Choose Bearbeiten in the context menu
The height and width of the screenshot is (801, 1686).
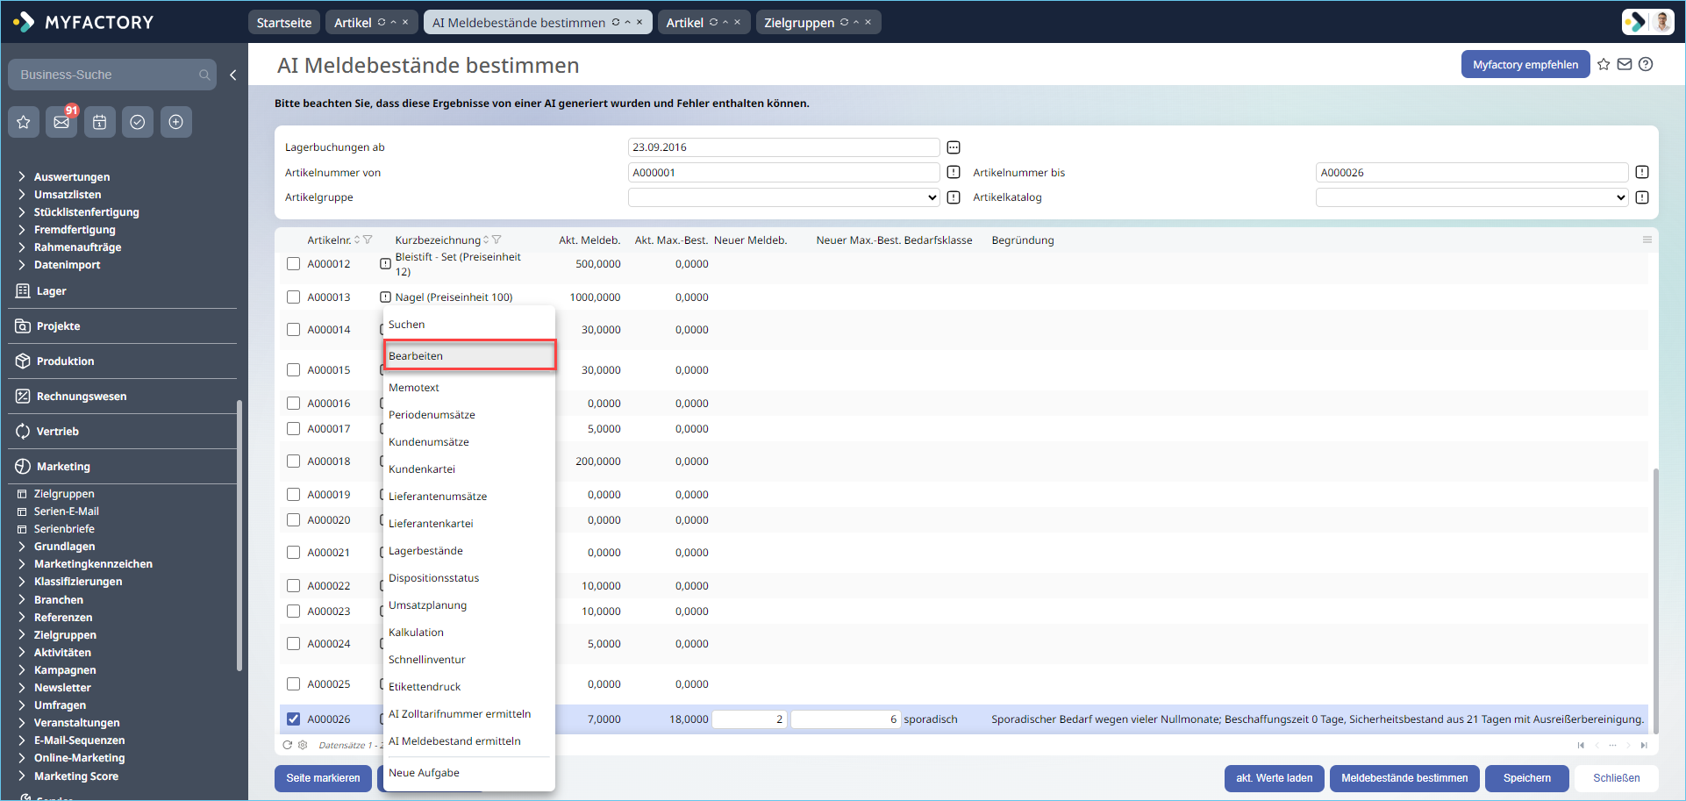point(469,355)
